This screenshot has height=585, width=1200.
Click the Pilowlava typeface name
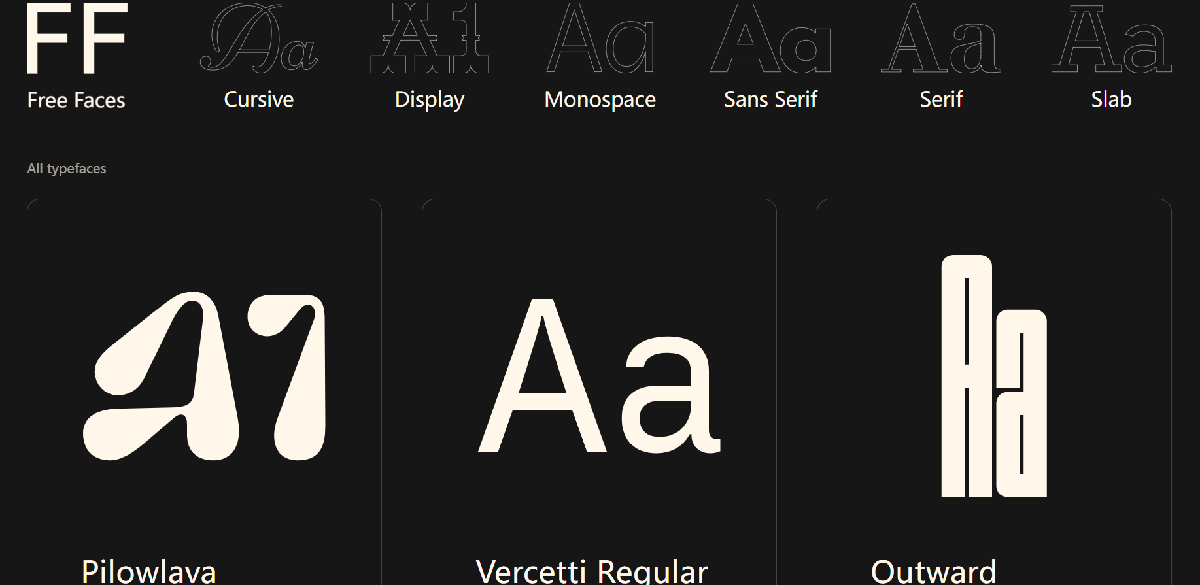pyautogui.click(x=149, y=571)
